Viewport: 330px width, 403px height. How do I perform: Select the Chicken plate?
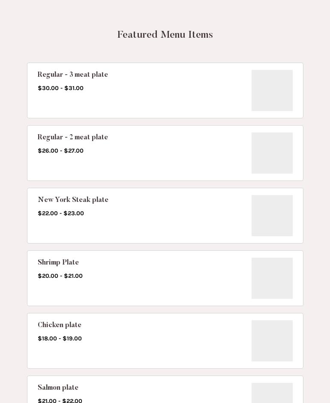(x=60, y=325)
